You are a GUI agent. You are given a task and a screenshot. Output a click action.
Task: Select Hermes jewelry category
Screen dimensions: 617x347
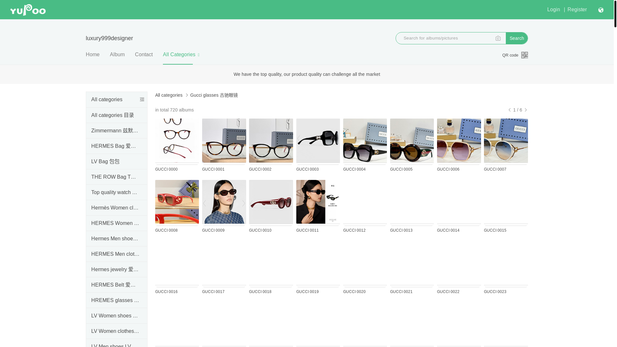[x=117, y=270]
